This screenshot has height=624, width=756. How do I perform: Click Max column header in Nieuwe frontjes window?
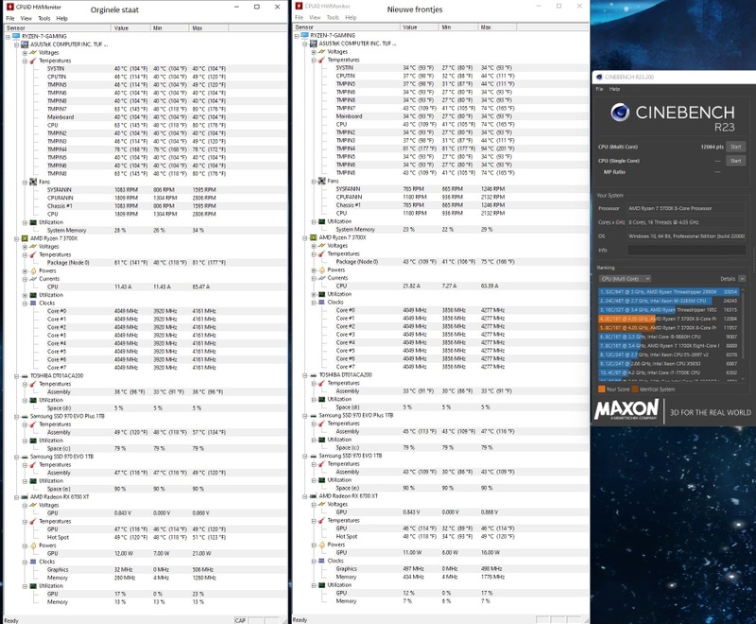[497, 27]
